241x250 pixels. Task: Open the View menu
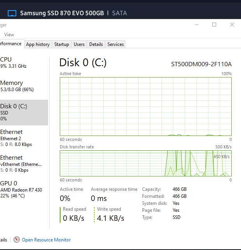(x=9, y=35)
